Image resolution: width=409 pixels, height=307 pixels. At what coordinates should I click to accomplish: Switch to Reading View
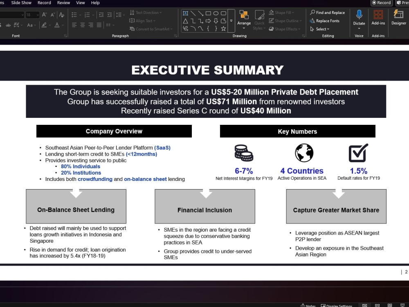coord(390,305)
